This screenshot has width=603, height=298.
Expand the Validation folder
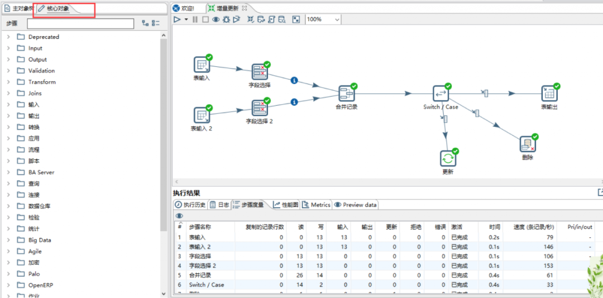pyautogui.click(x=8, y=71)
